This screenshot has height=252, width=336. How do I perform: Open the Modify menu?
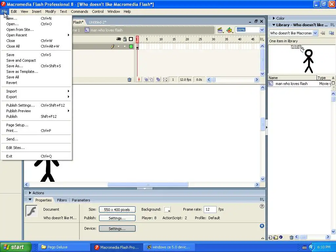tap(51, 11)
